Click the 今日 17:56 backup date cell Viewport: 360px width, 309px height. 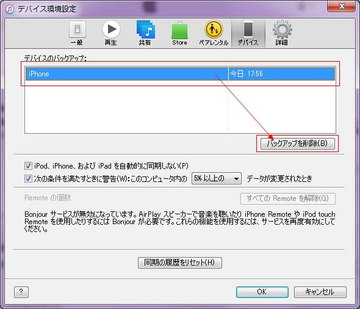(281, 74)
